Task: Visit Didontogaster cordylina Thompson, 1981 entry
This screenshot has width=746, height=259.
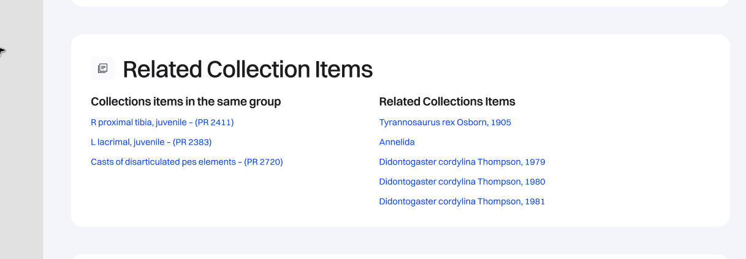Action: 462,202
